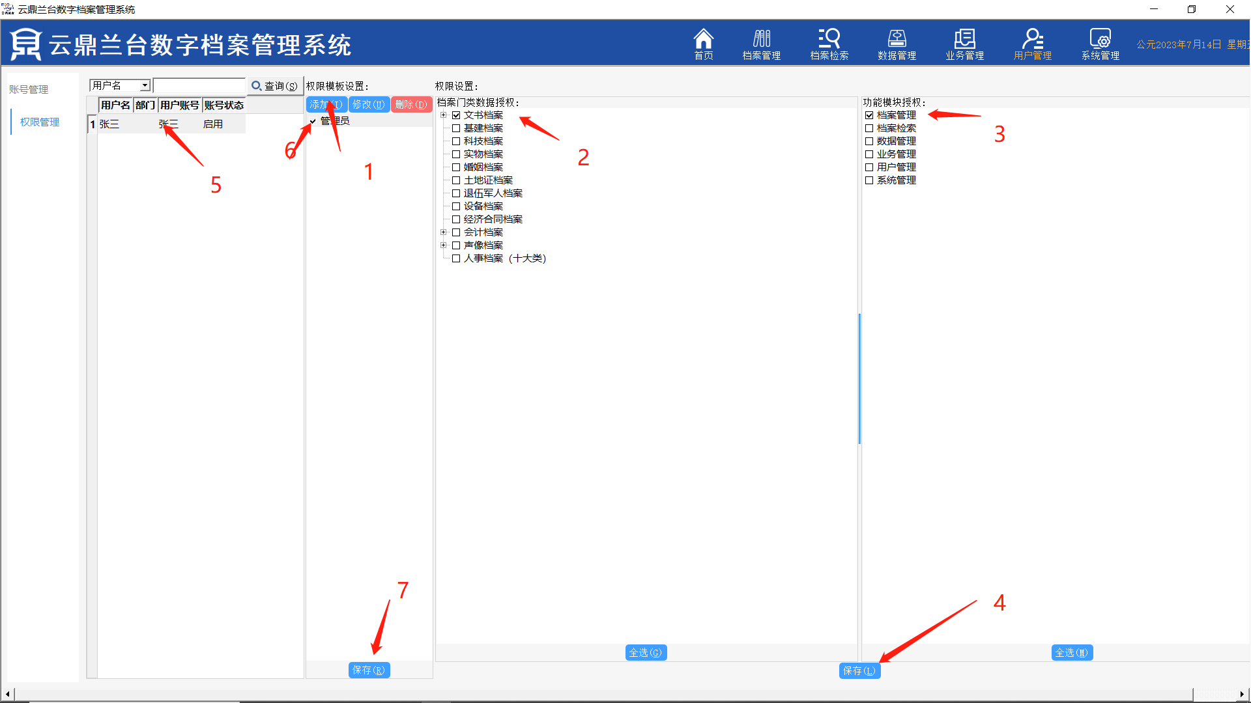Expand the 声像档案 tree node
The width and height of the screenshot is (1251, 703).
(x=444, y=245)
